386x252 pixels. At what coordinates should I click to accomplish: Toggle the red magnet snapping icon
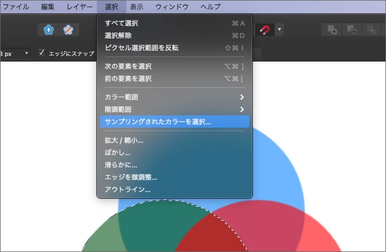265,30
